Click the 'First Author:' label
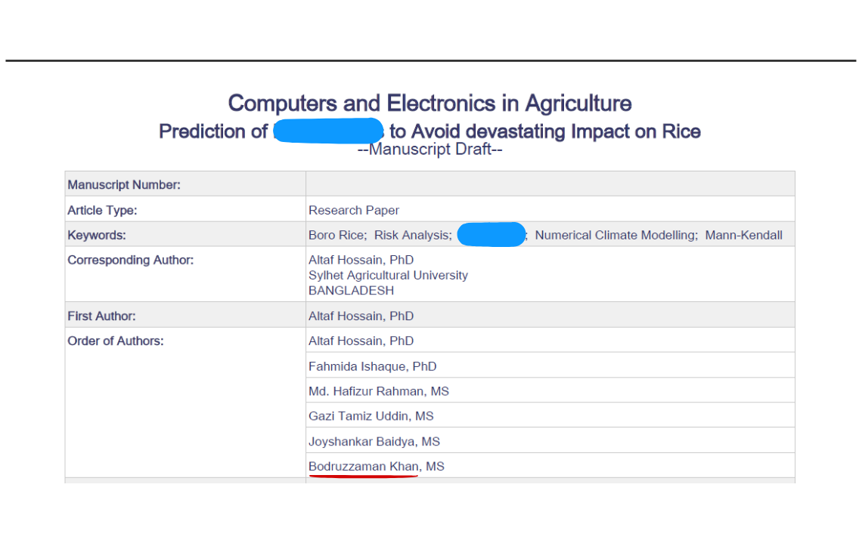Image resolution: width=862 pixels, height=543 pixels. click(102, 316)
